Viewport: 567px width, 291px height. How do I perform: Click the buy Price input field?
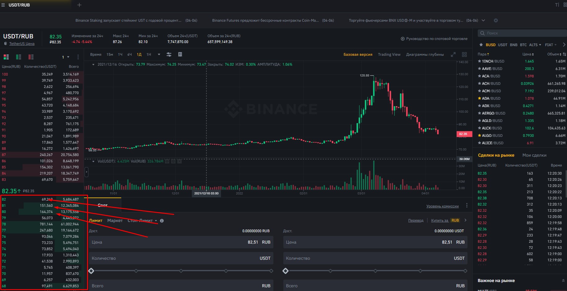(181, 242)
